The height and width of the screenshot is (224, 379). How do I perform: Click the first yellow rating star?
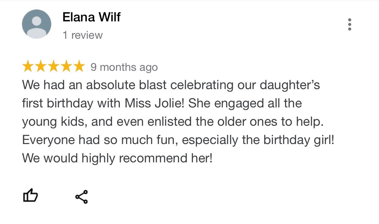[28, 67]
